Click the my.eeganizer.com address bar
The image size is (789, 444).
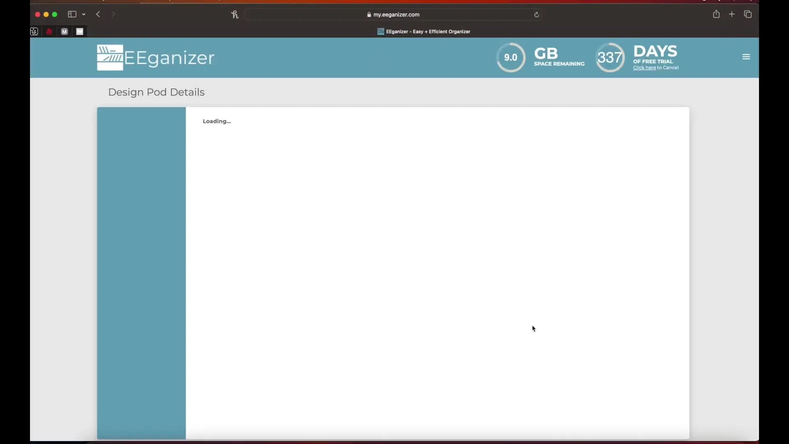tap(393, 15)
